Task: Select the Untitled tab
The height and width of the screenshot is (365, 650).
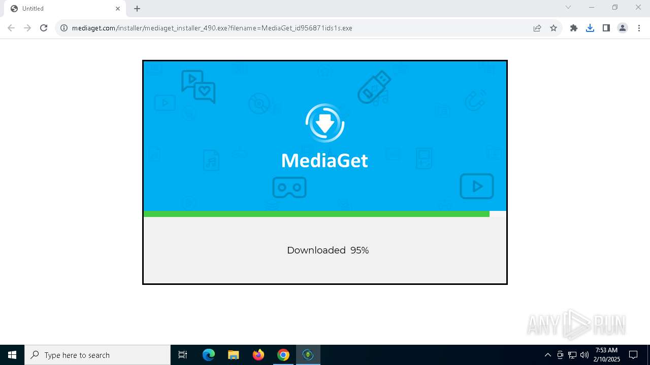Action: [65, 9]
